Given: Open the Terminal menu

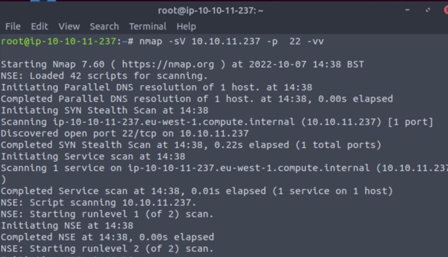Looking at the screenshot, I should [x=148, y=26].
